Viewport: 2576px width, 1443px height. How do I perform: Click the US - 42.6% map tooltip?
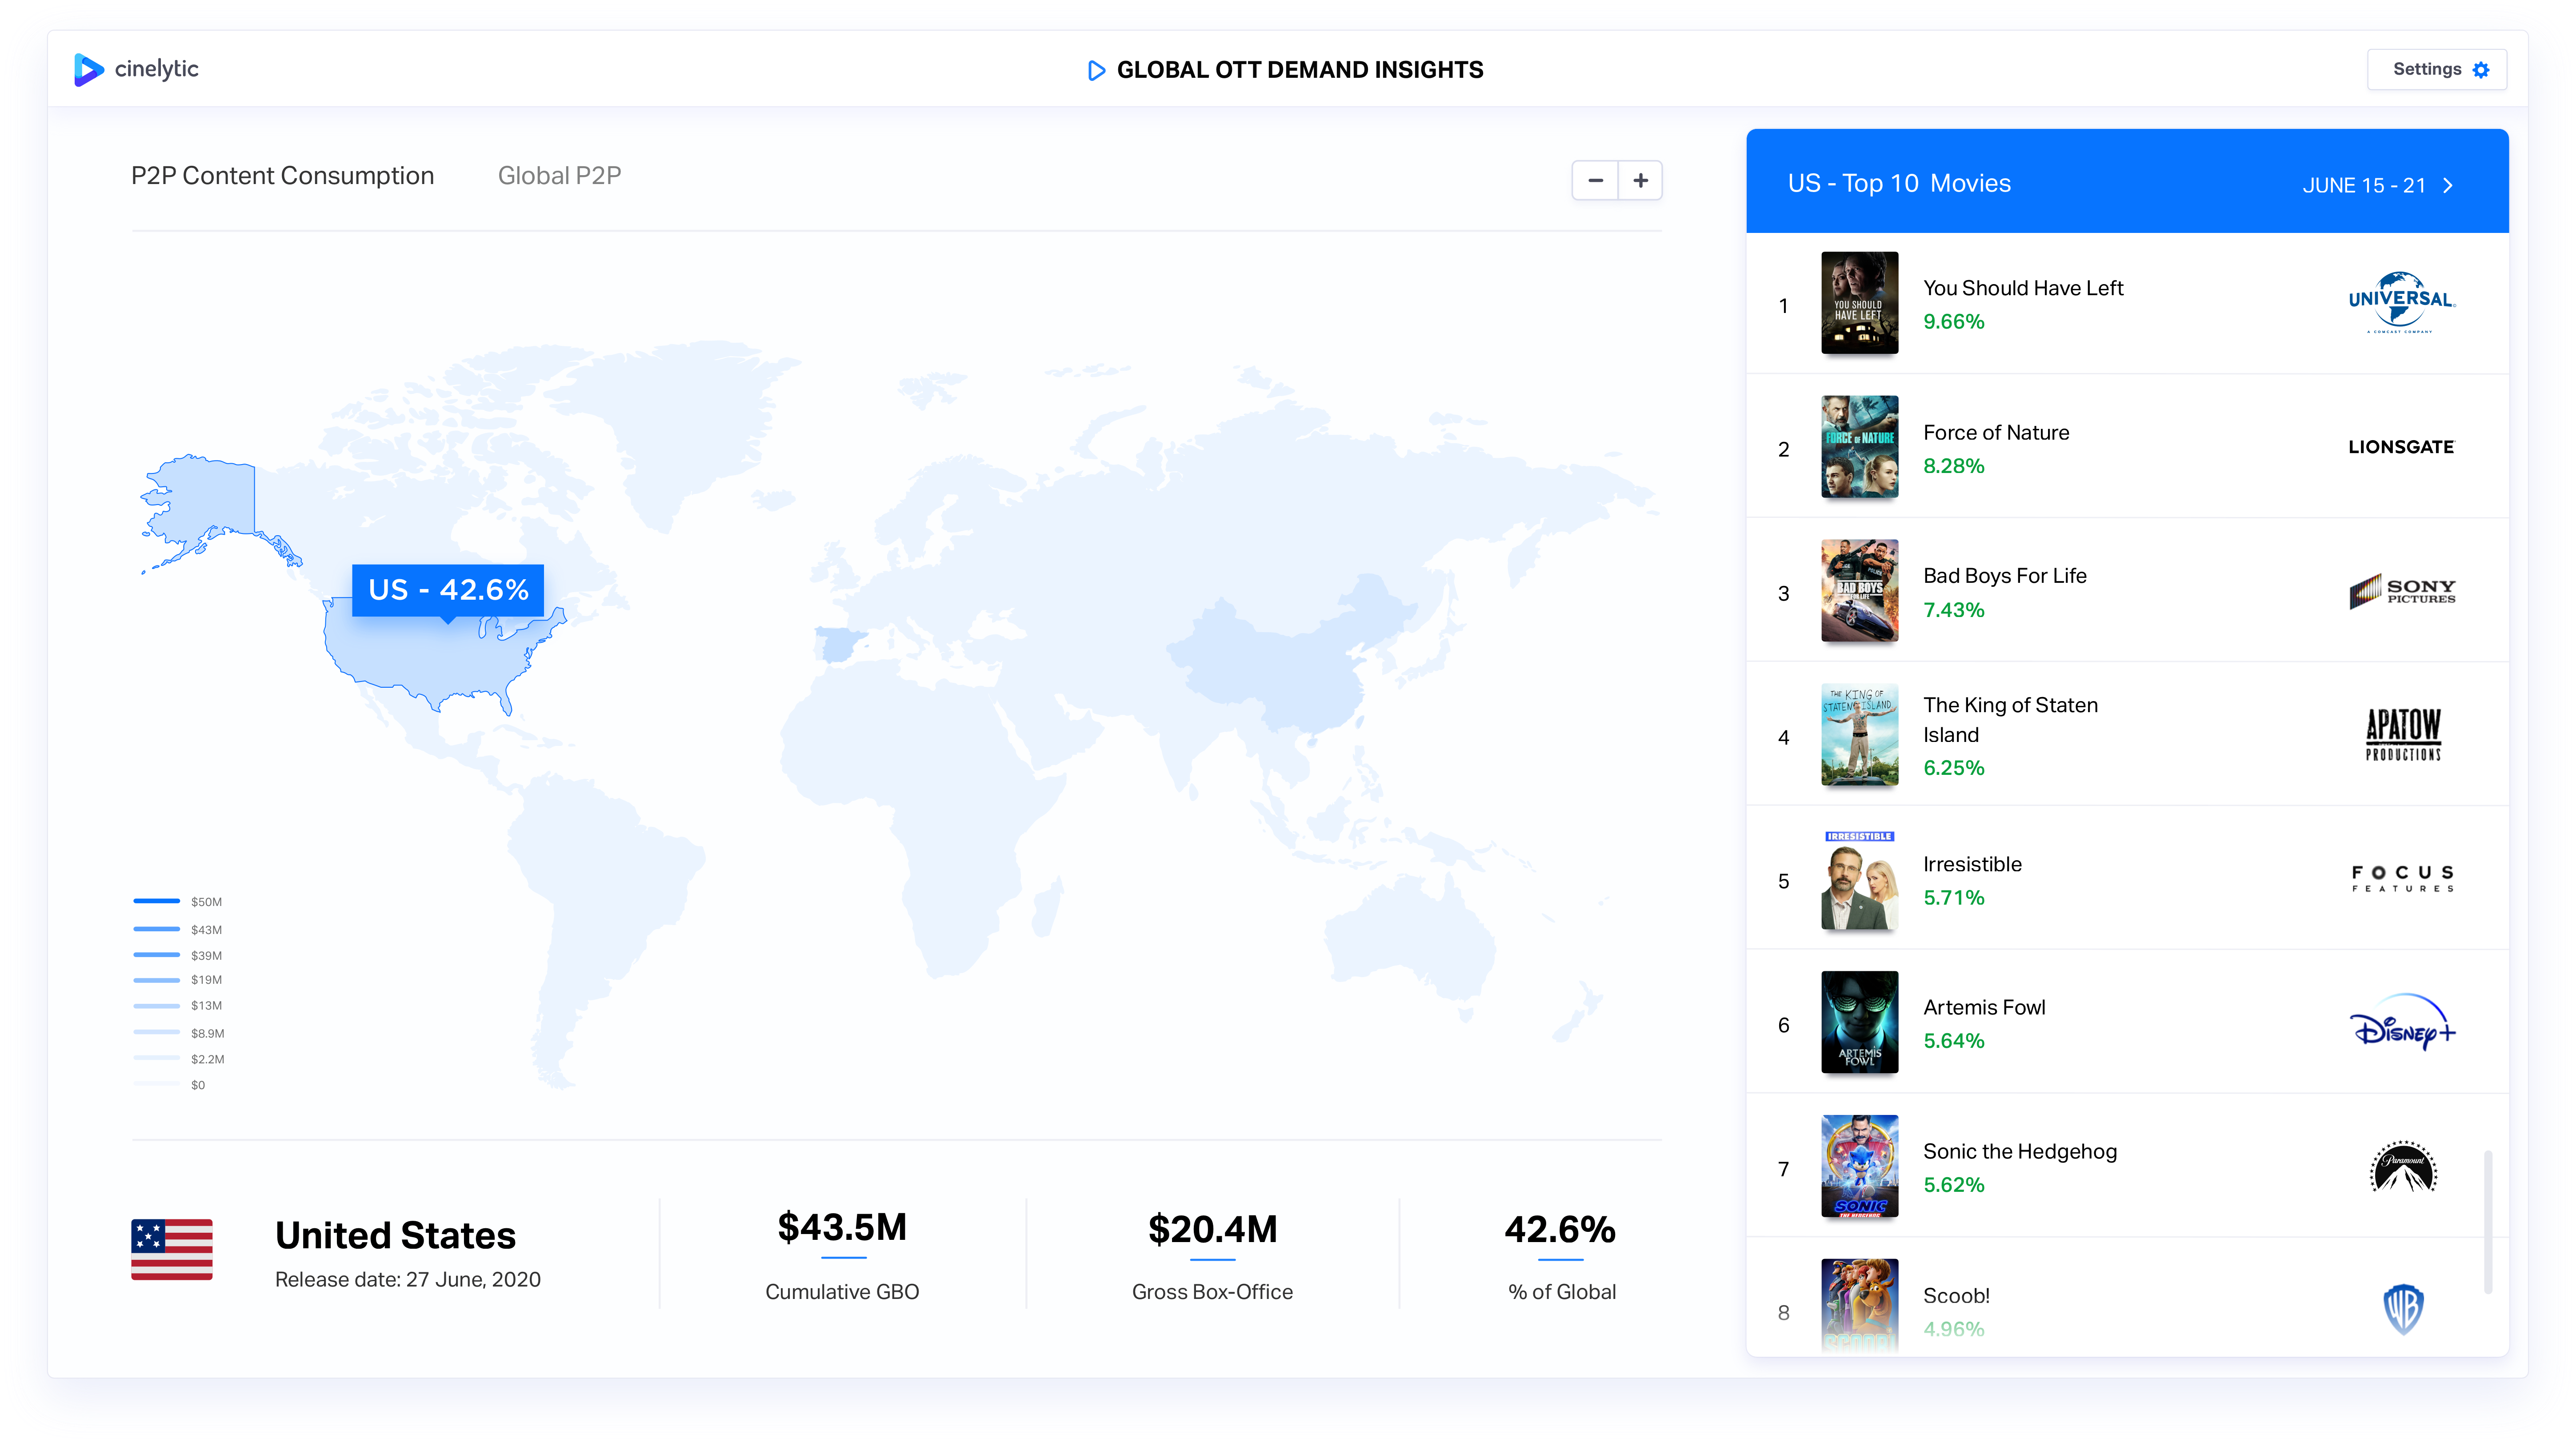tap(448, 590)
